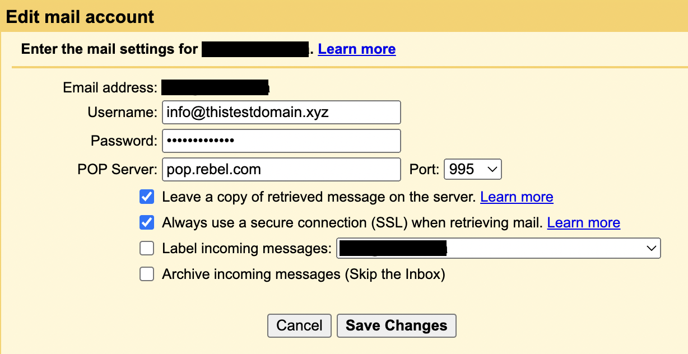Open the Port 995 dropdown
The height and width of the screenshot is (354, 688).
tap(472, 169)
